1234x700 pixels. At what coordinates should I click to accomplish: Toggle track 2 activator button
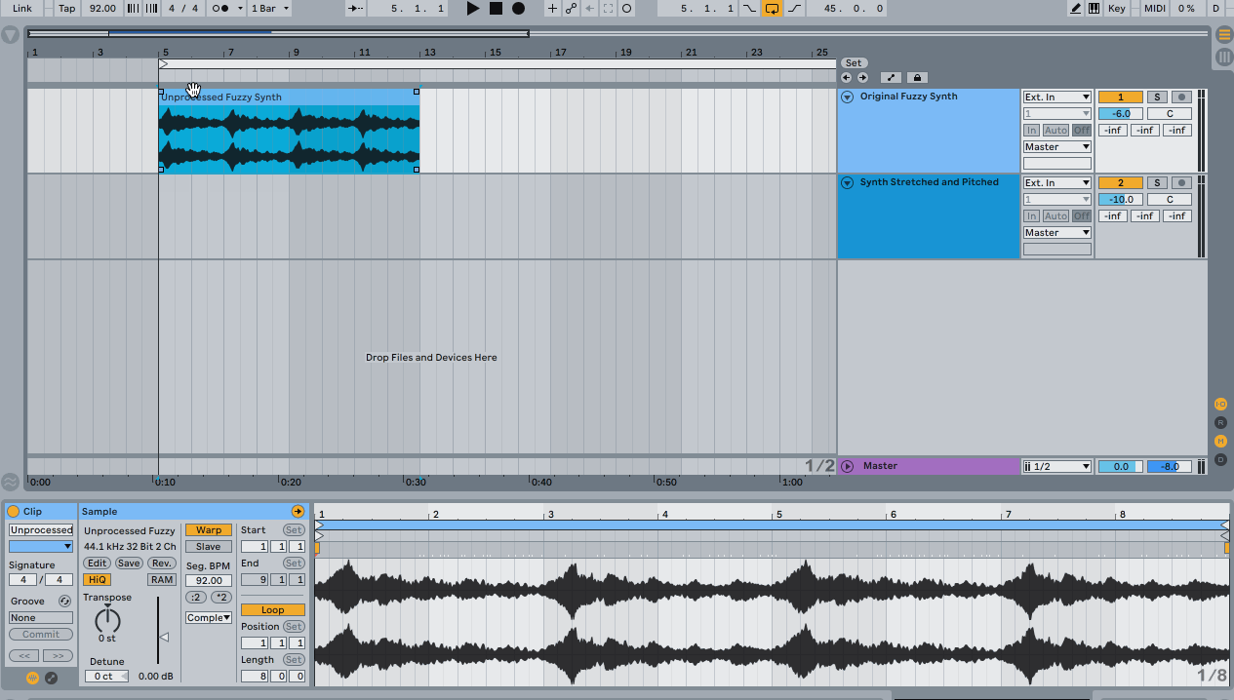pos(1120,183)
